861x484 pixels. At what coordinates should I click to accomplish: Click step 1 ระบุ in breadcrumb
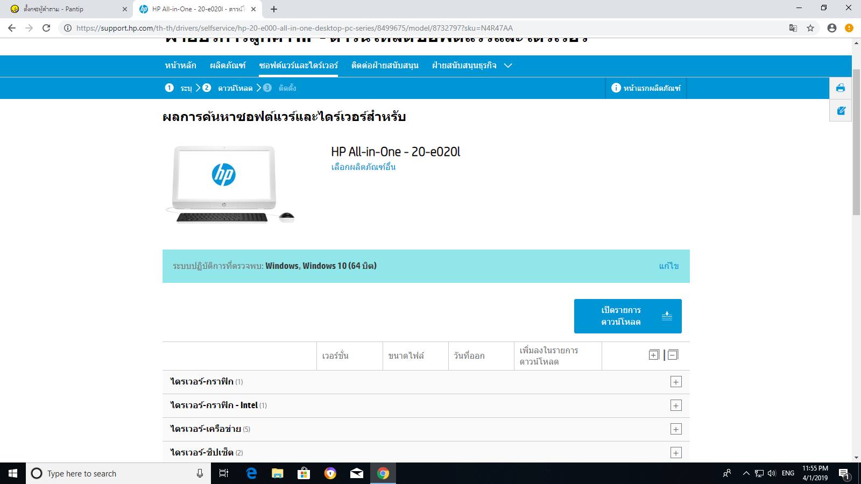point(178,88)
